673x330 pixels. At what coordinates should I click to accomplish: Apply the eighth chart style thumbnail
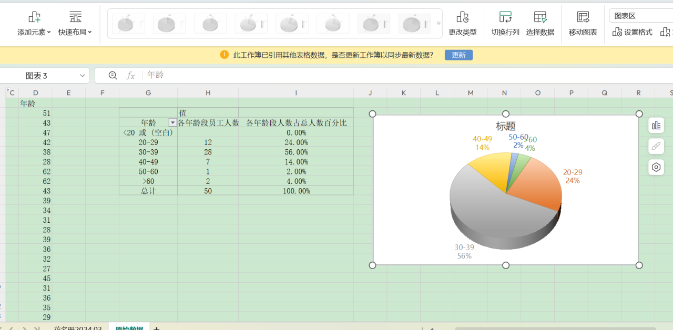(x=415, y=24)
